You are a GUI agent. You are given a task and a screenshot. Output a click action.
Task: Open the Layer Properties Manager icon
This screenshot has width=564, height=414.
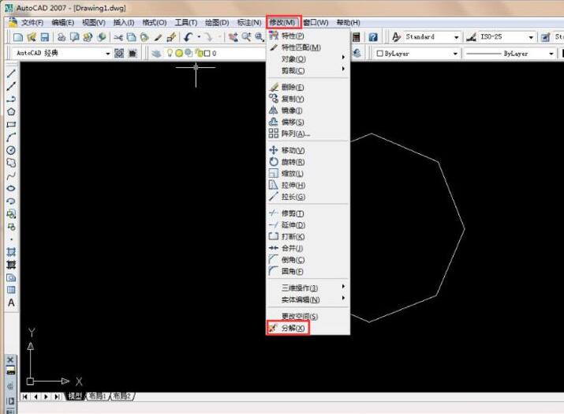coord(156,53)
